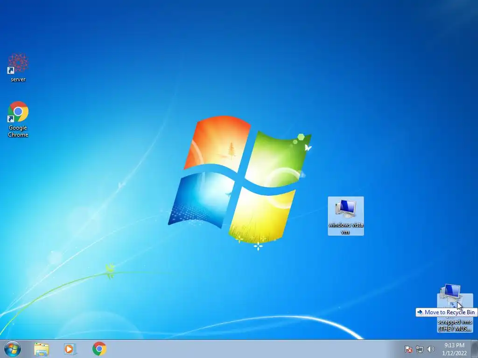Select the windows vista vm icon
The image size is (478, 358).
click(346, 216)
